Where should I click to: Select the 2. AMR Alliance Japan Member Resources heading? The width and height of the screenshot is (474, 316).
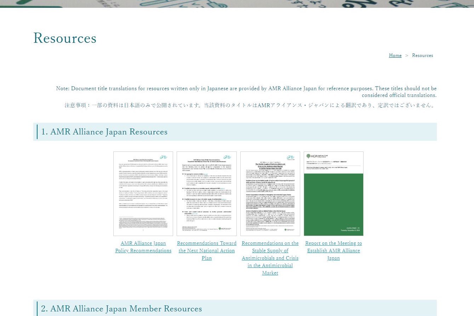click(121, 309)
